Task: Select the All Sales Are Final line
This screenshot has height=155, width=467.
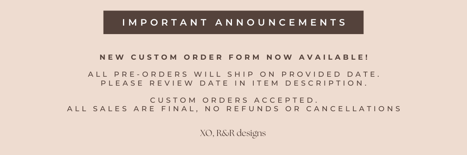Action: [x=233, y=109]
